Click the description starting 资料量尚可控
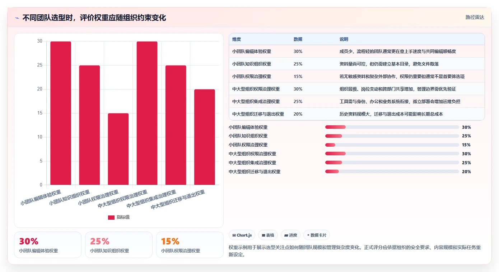 click(x=389, y=64)
